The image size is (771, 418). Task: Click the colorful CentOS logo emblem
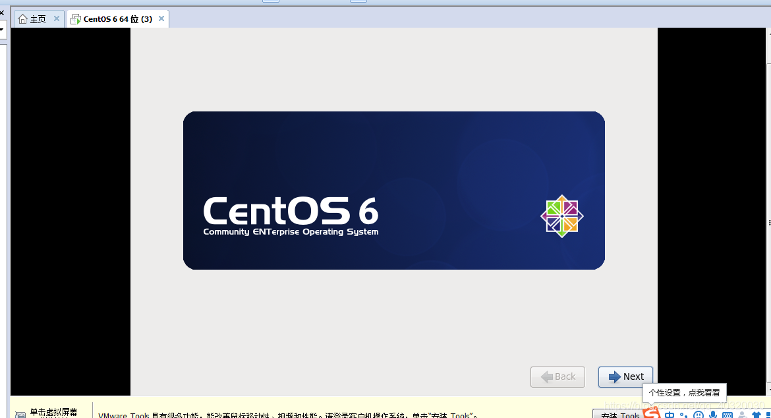(x=562, y=216)
